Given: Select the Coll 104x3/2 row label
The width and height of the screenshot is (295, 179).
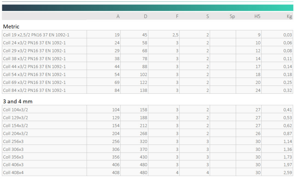Looking at the screenshot, I should tap(16, 109).
